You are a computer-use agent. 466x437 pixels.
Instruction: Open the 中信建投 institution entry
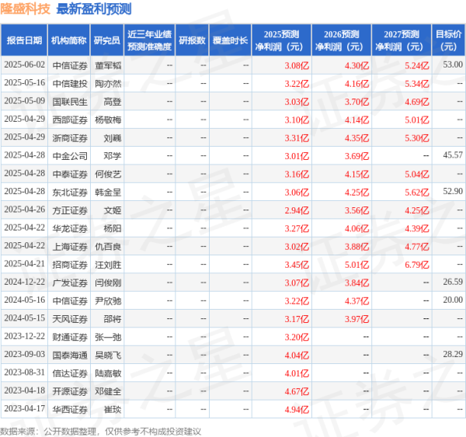coord(68,83)
